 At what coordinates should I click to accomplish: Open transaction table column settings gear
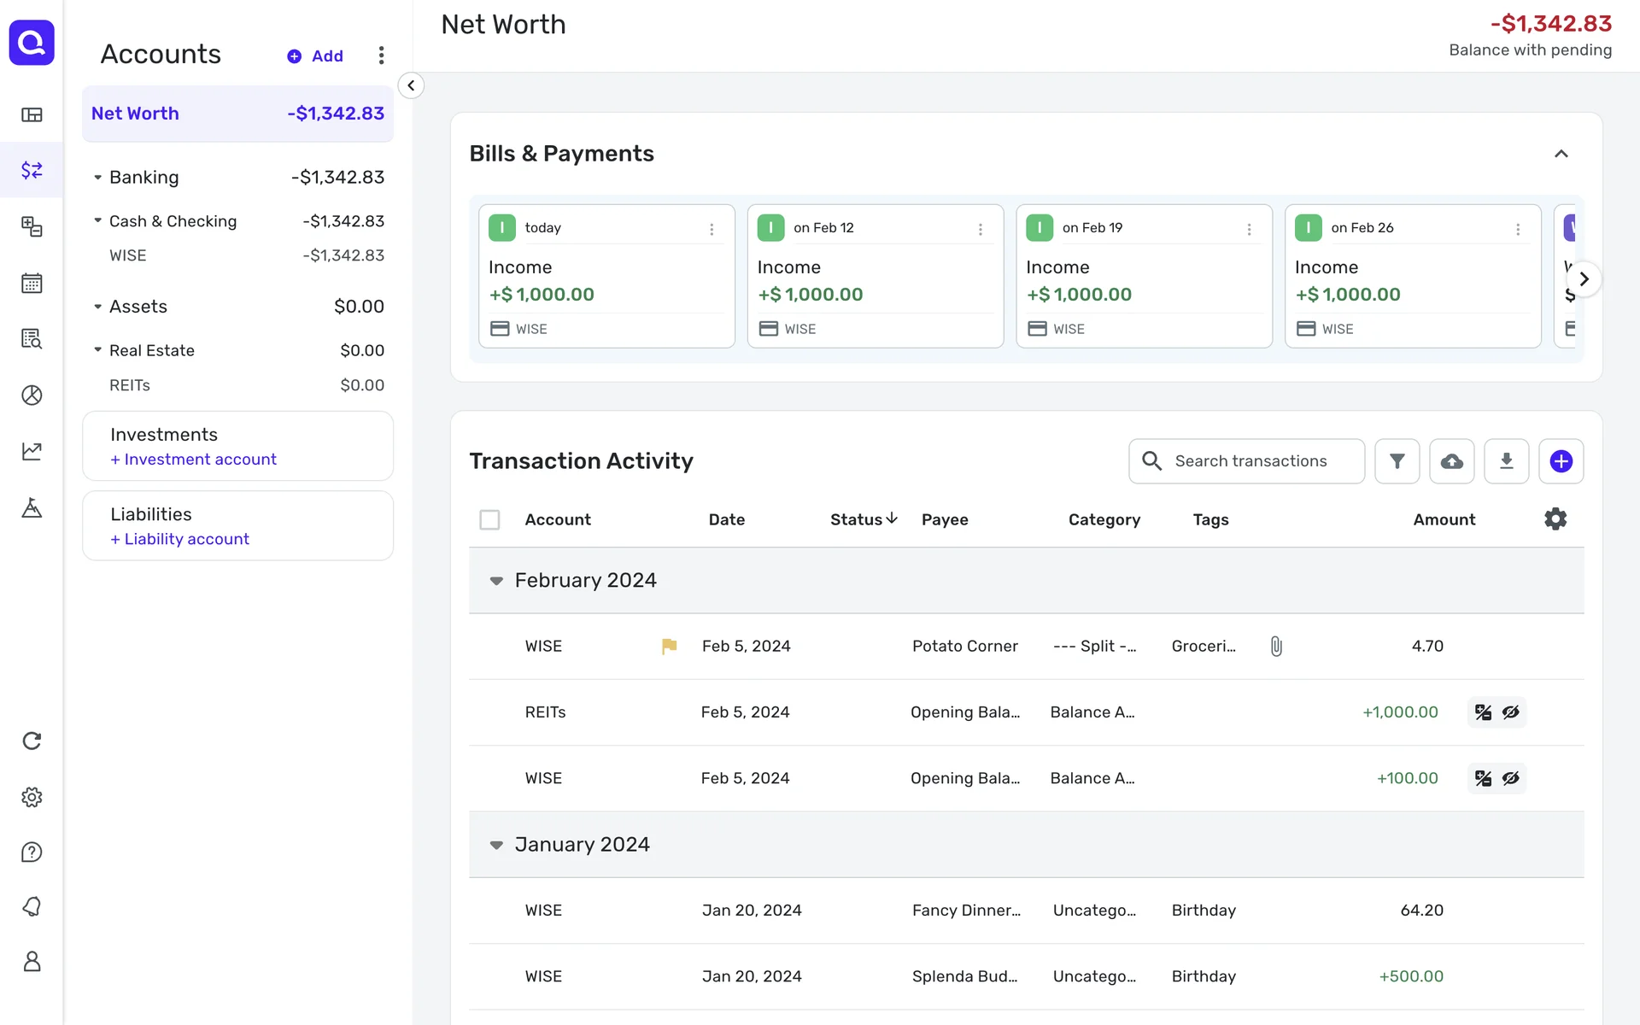[1555, 519]
